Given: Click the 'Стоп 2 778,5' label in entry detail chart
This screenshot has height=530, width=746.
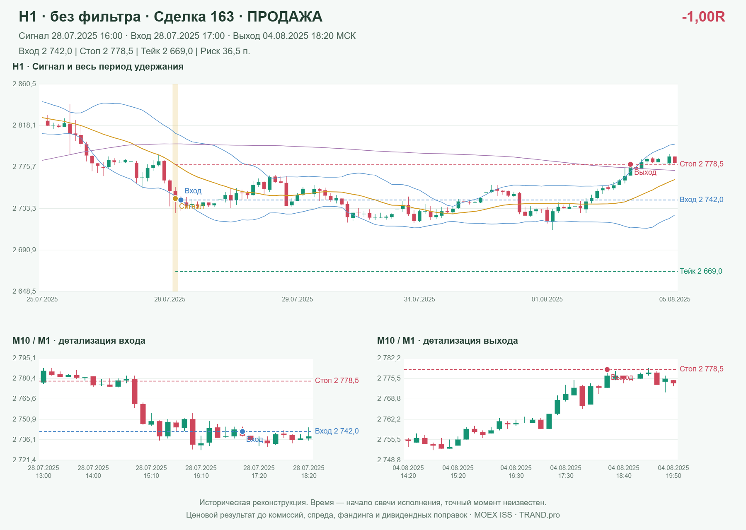Looking at the screenshot, I should [337, 381].
